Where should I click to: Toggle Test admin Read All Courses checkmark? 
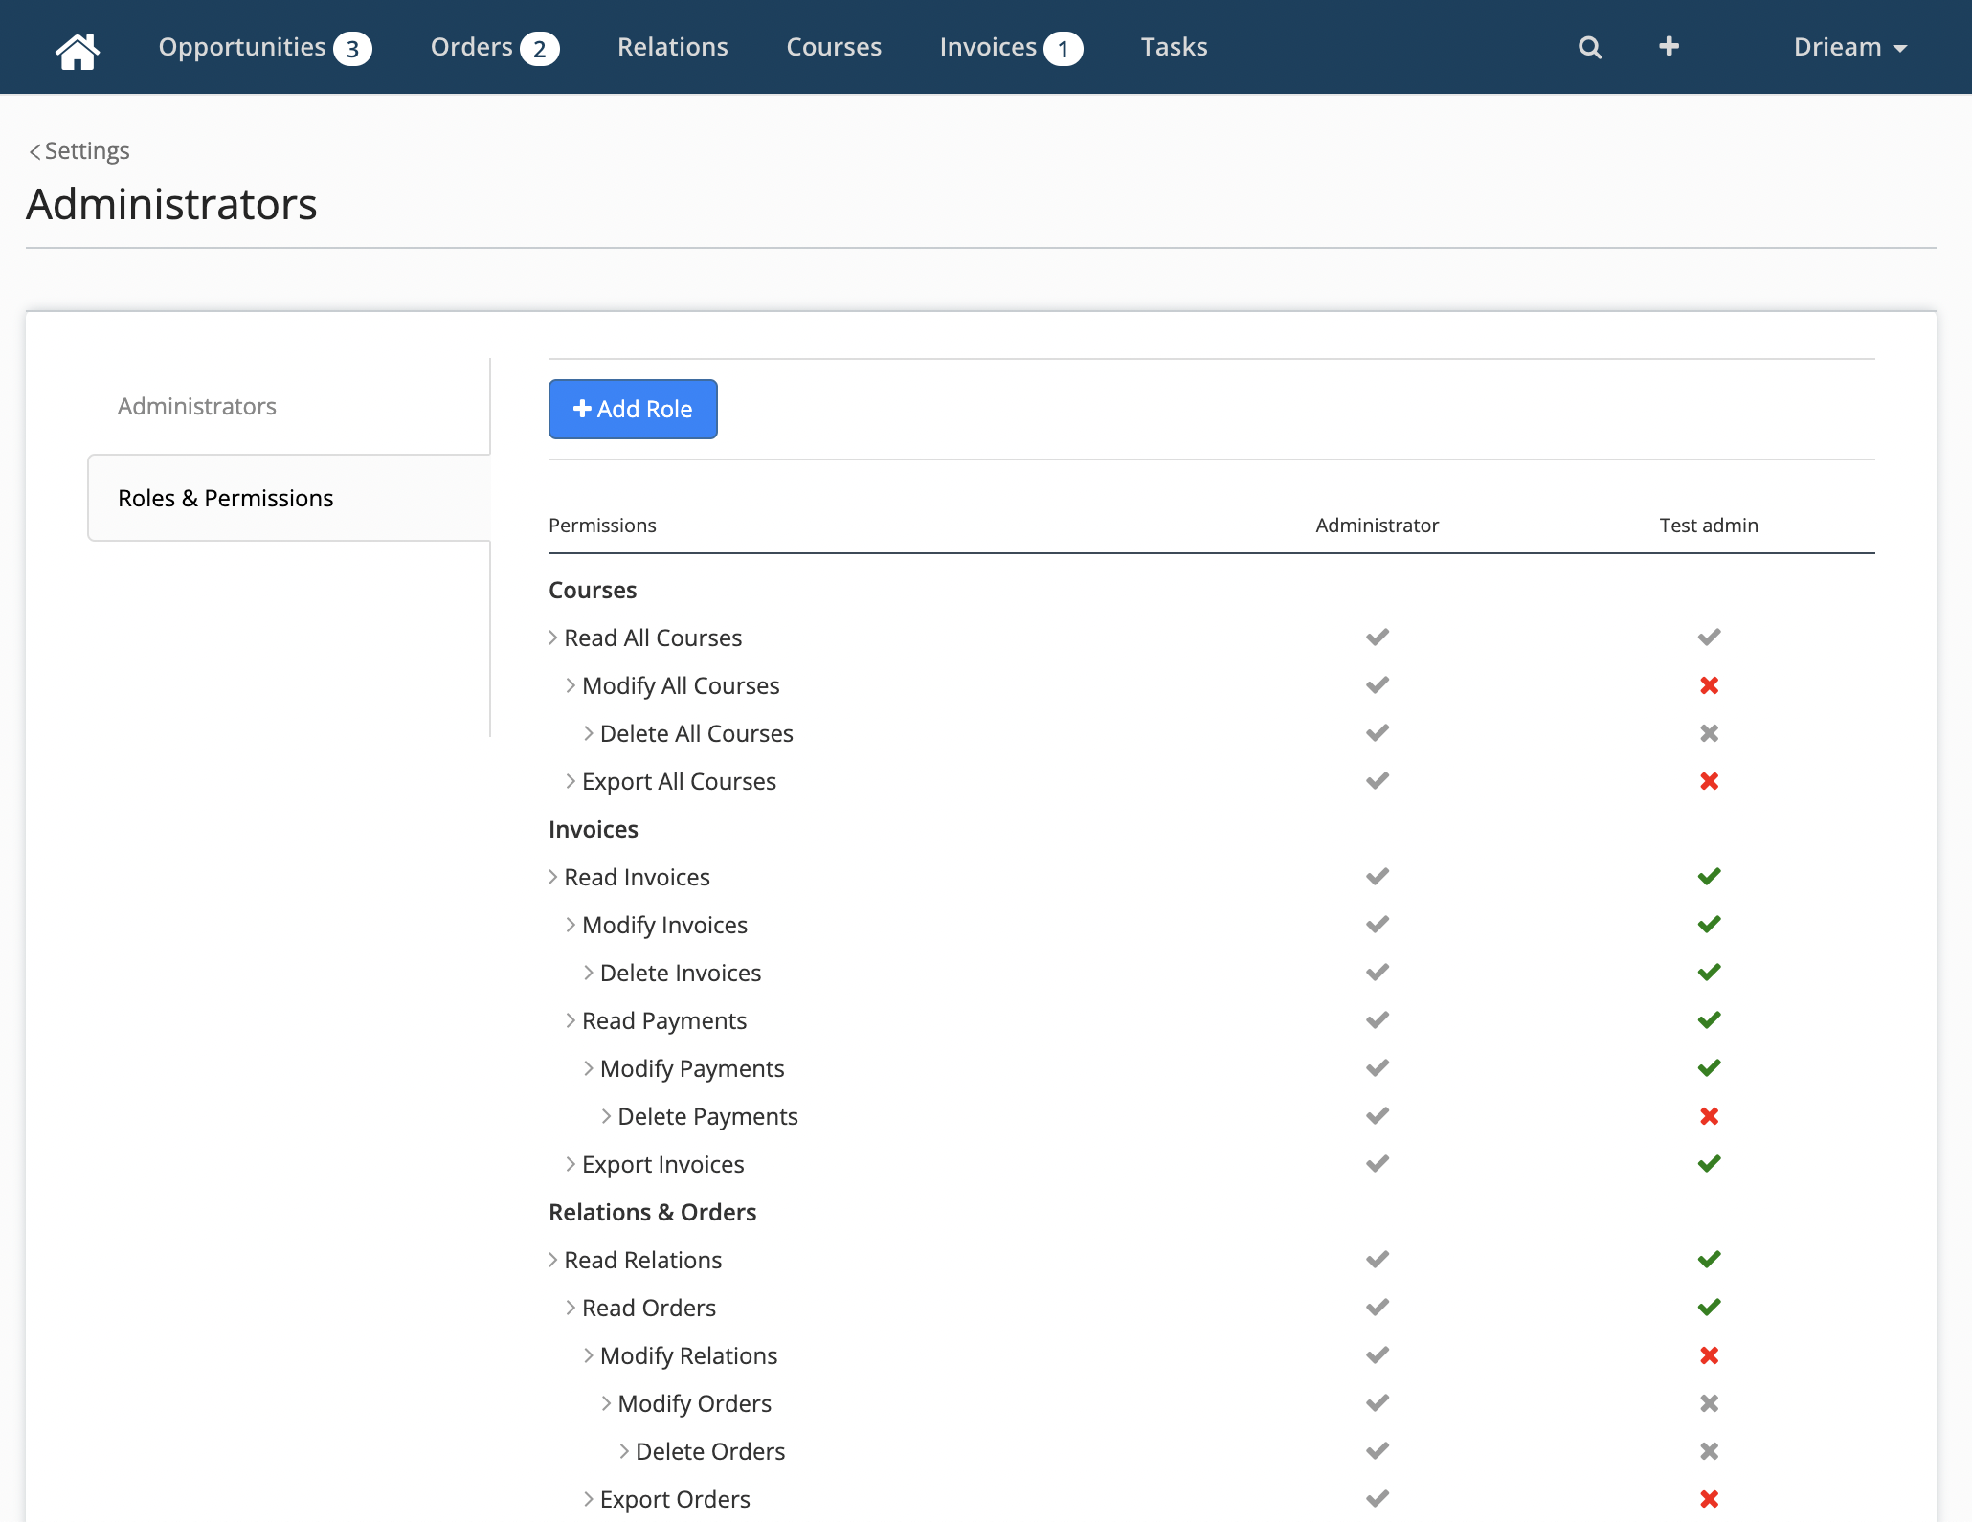coord(1709,637)
